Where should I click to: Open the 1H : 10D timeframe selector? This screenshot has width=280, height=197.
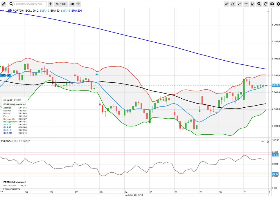pyautogui.click(x=61, y=4)
